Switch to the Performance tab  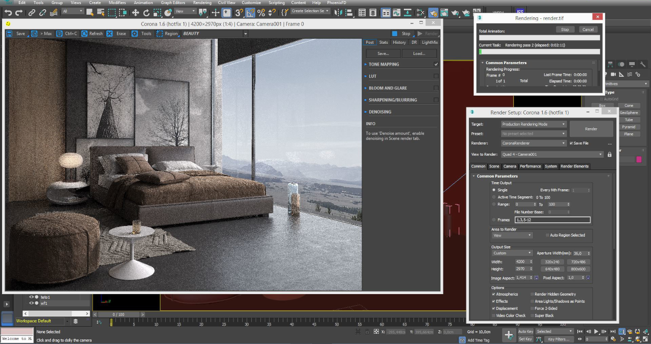tap(530, 166)
